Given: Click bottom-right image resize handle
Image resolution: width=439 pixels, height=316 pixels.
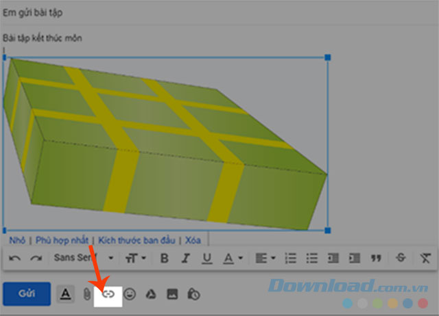Looking at the screenshot, I should coord(328,231).
